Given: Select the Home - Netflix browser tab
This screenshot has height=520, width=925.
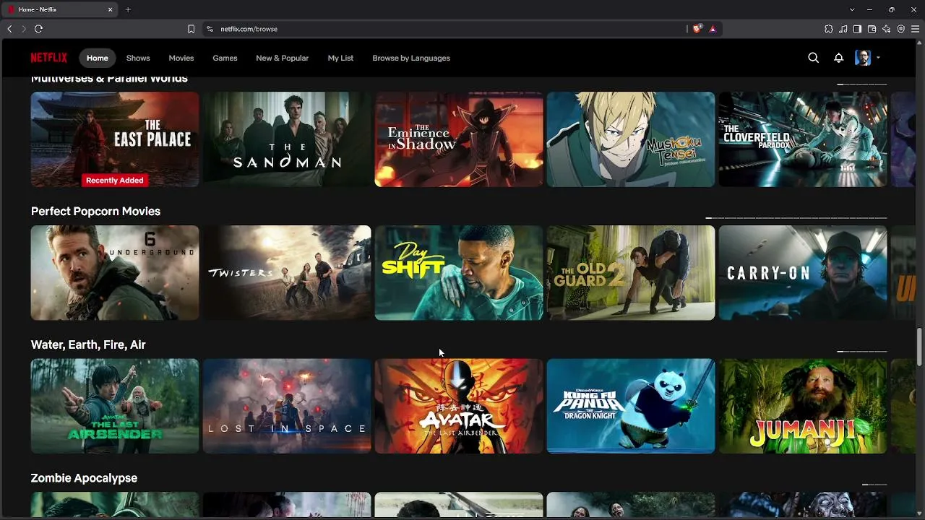Looking at the screenshot, I should pyautogui.click(x=61, y=9).
